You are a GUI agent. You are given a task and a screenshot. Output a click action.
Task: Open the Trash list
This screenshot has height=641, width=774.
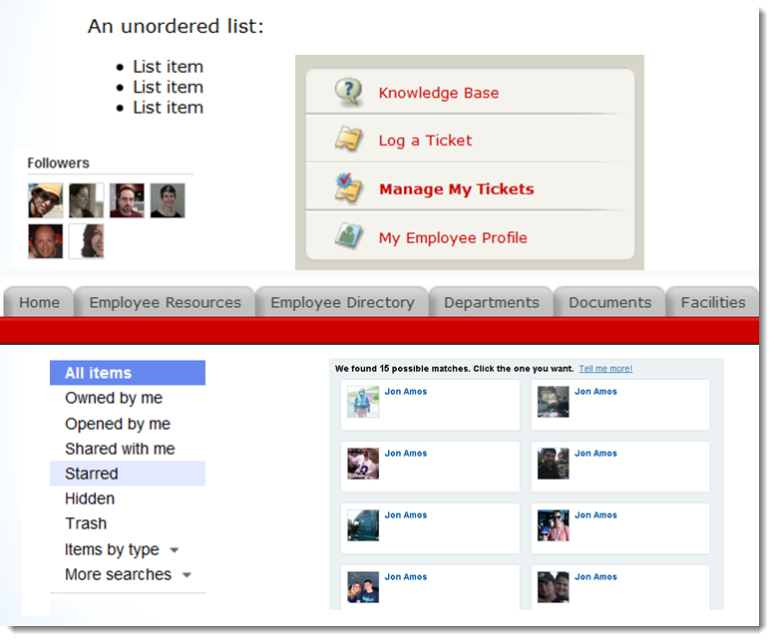tap(86, 523)
